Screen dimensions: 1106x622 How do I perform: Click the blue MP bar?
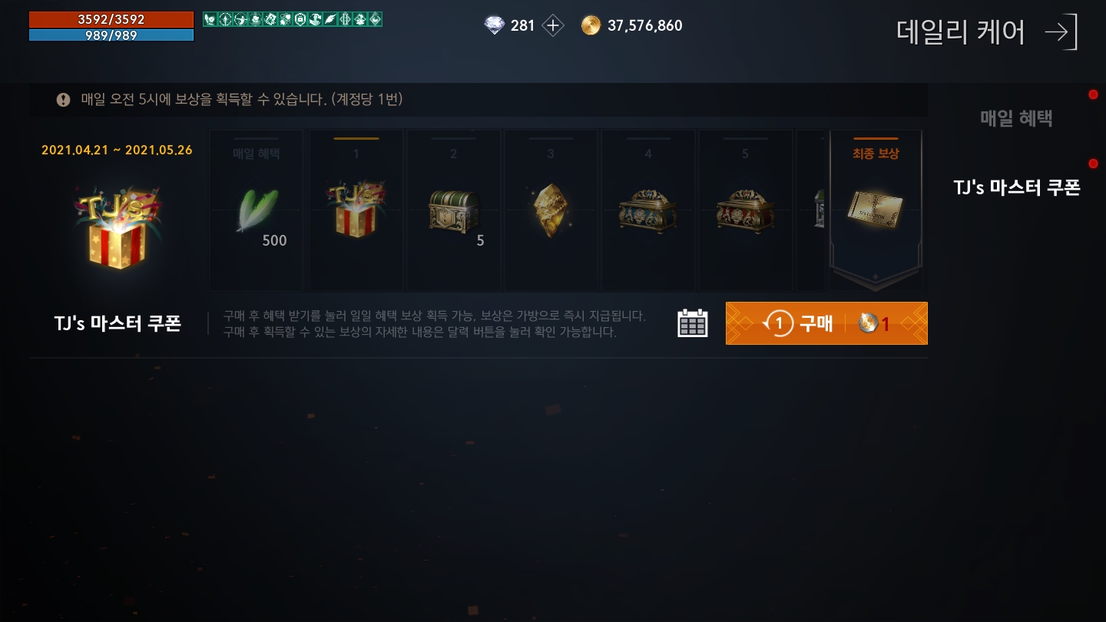[111, 35]
